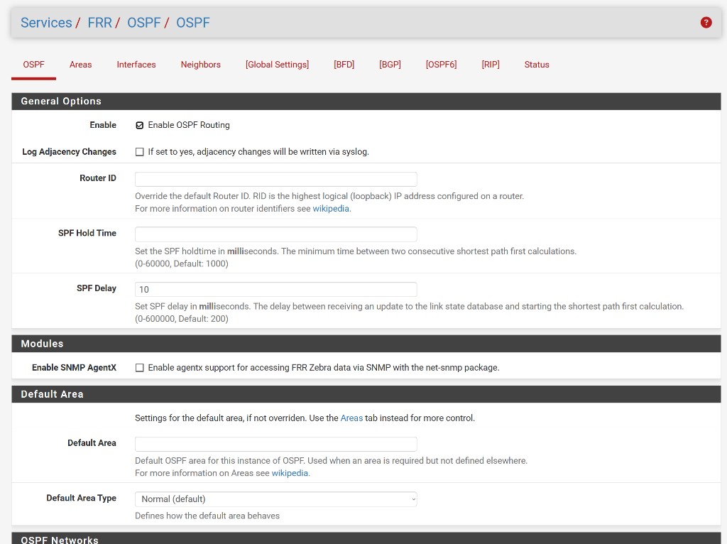Click the Services breadcrumb link

[x=46, y=23]
